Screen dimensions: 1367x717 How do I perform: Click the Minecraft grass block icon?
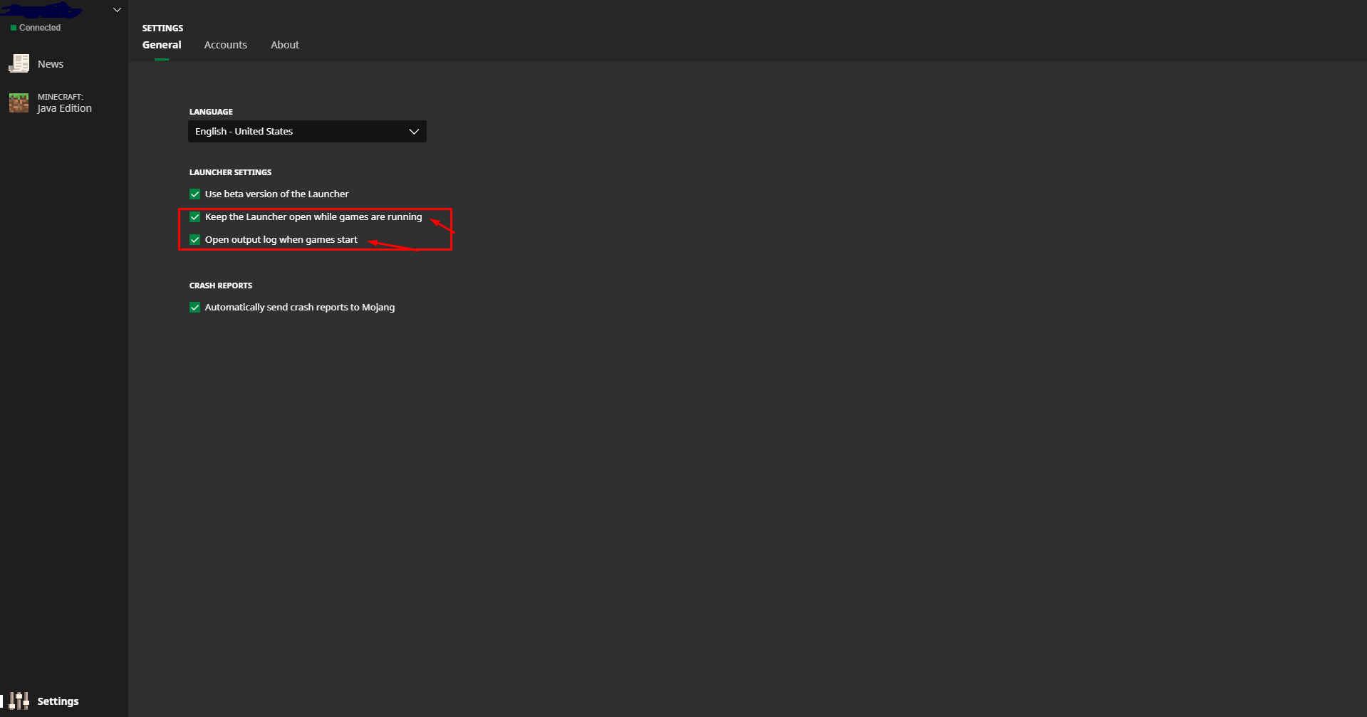[19, 103]
